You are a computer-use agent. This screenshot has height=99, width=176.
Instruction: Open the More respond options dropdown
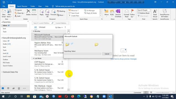pyautogui.click(x=61, y=15)
